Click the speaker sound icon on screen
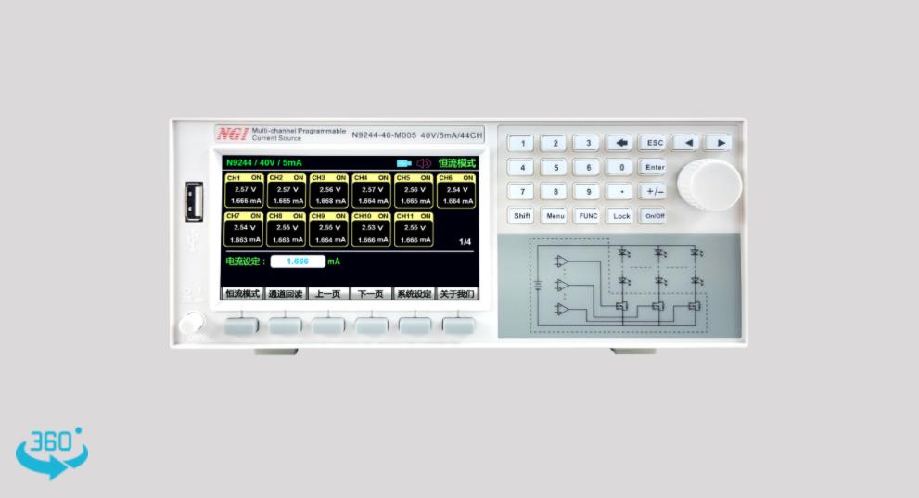The height and width of the screenshot is (498, 919). click(424, 163)
